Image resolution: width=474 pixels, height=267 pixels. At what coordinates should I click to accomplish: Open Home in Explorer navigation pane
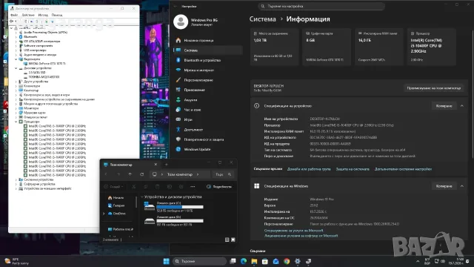116,198
